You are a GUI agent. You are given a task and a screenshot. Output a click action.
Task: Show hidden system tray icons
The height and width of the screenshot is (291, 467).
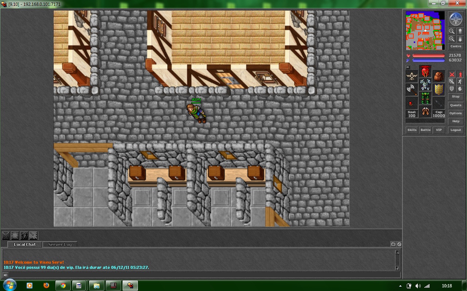pos(400,286)
